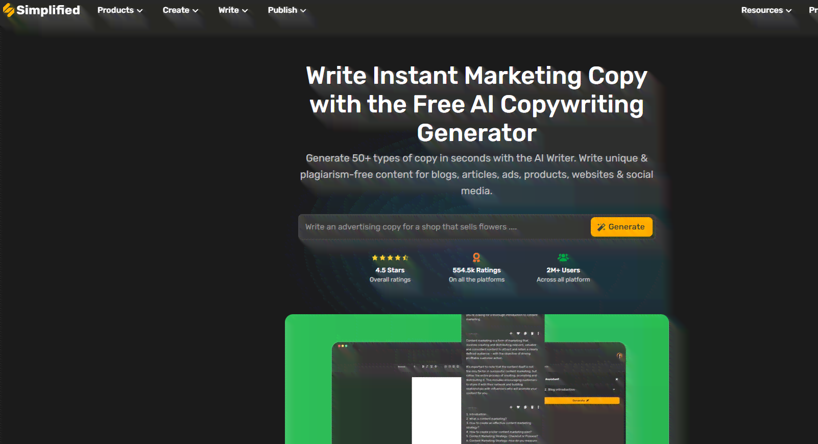
Task: Open the Resources menu
Action: point(766,10)
